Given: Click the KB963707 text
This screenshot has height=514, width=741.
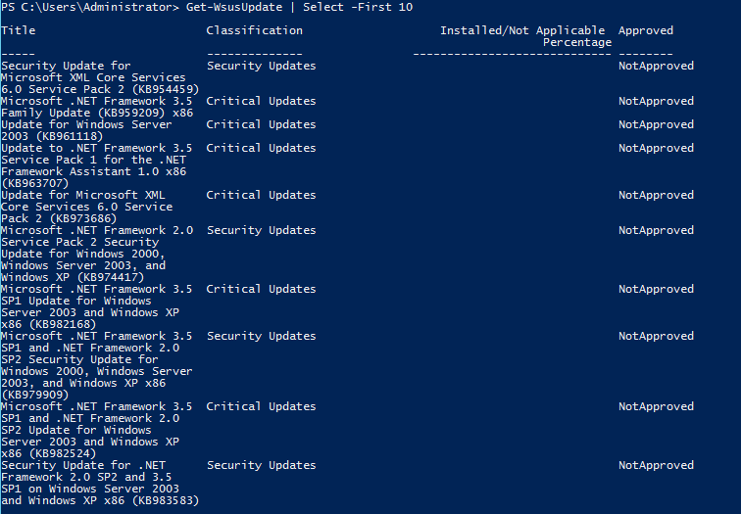Looking at the screenshot, I should (34, 183).
